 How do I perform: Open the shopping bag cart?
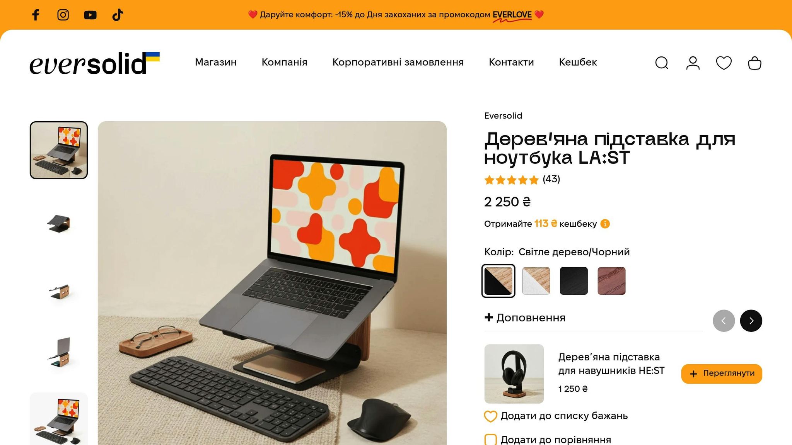[754, 63]
